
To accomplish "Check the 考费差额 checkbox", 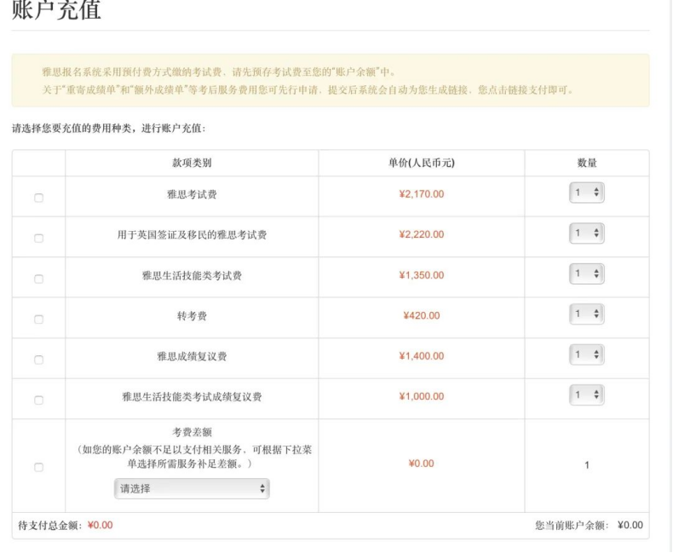I will coord(38,467).
